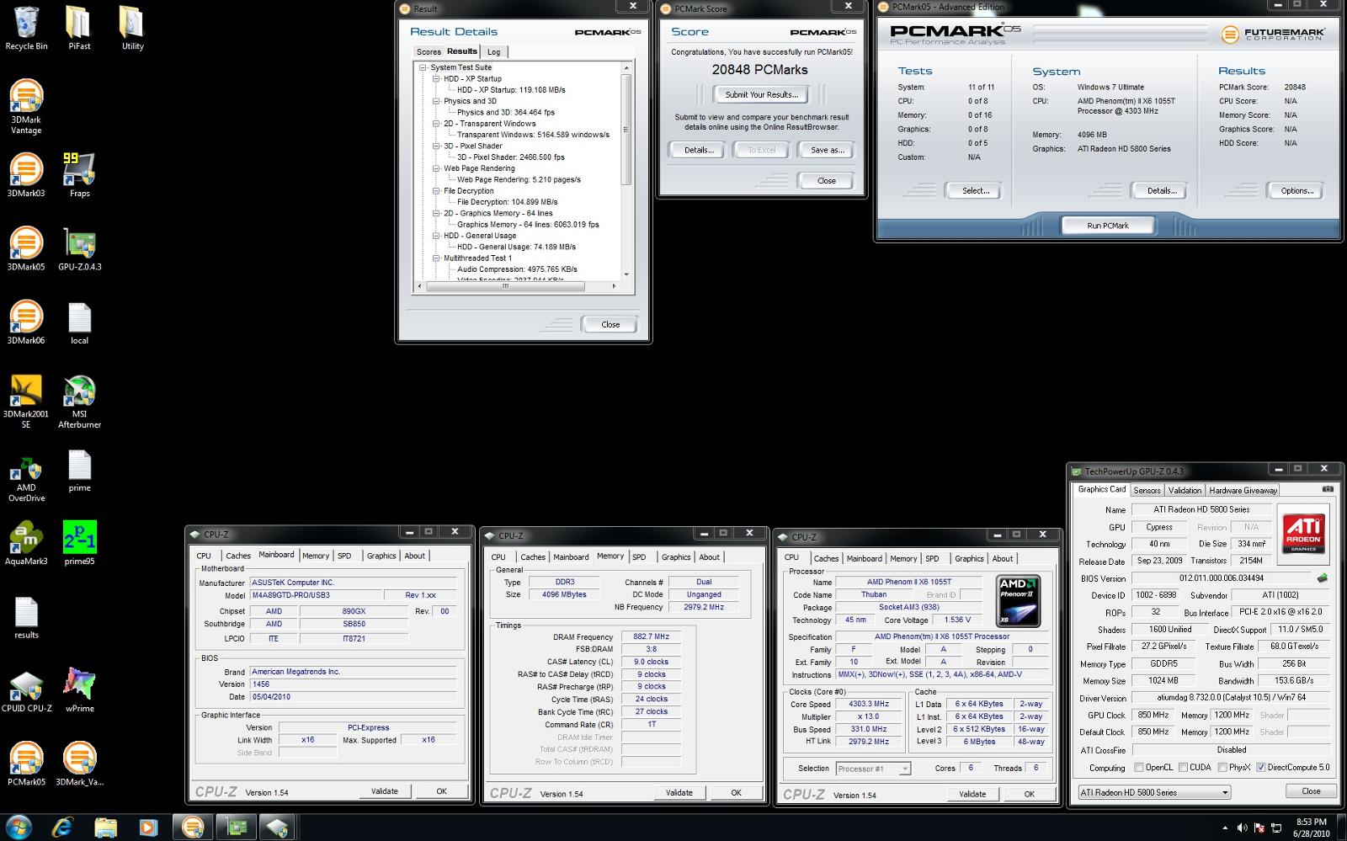Select the 3DMark06 desktop shortcut
Image resolution: width=1347 pixels, height=841 pixels.
[x=26, y=322]
